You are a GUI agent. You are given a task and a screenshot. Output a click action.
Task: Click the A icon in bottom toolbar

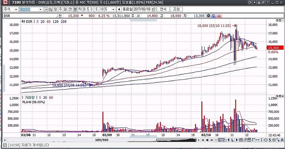[282, 140]
